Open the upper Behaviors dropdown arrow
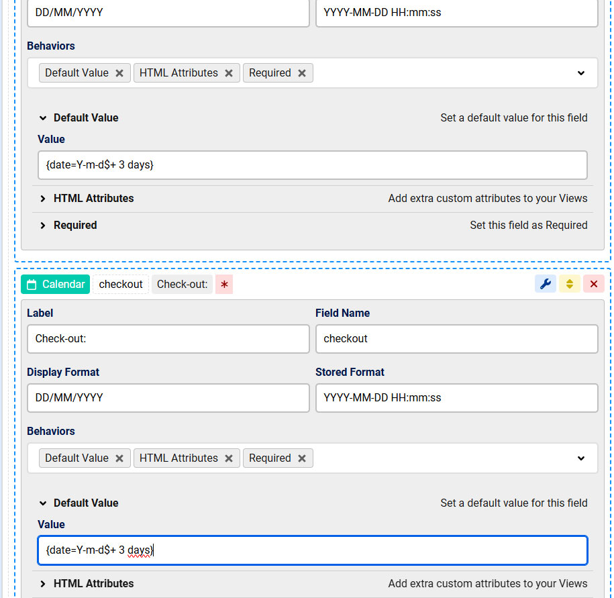Screen dimensions: 614x598 [581, 73]
